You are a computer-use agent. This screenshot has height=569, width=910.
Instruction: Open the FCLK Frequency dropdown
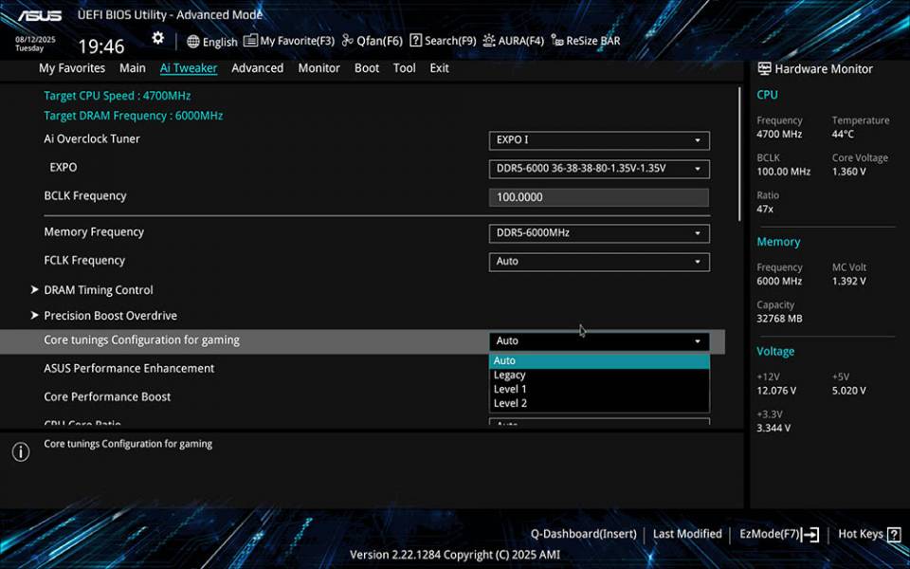tap(598, 261)
